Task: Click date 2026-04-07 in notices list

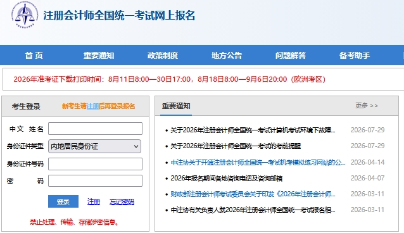Action: point(367,179)
